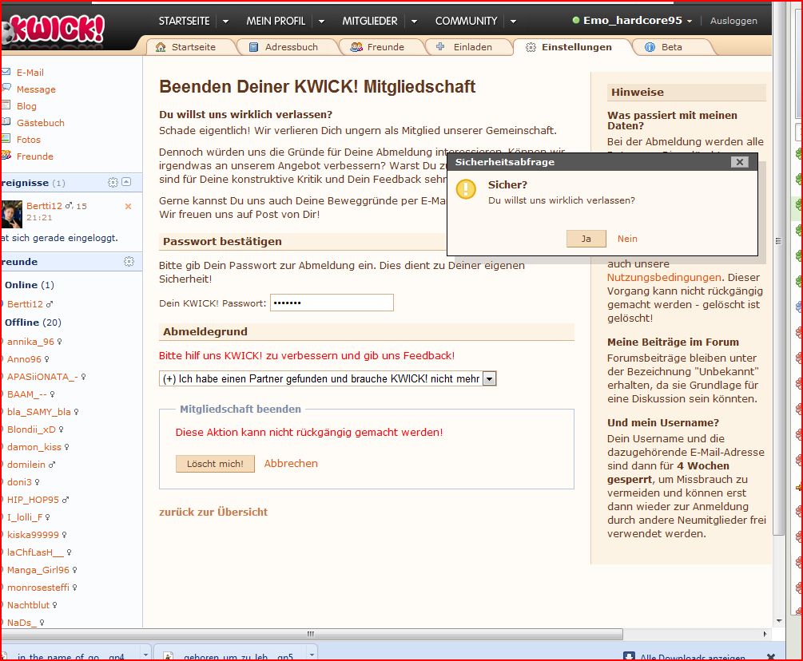Click Alle Downloads anzeigen

point(693,656)
